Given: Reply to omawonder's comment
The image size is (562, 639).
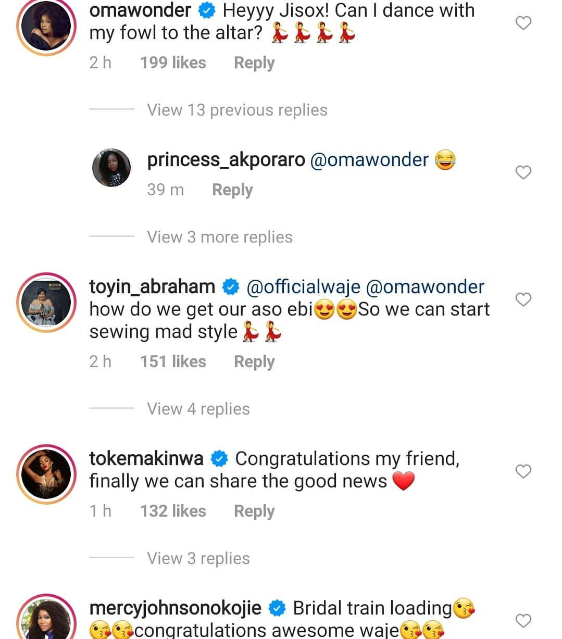Looking at the screenshot, I should (x=254, y=62).
